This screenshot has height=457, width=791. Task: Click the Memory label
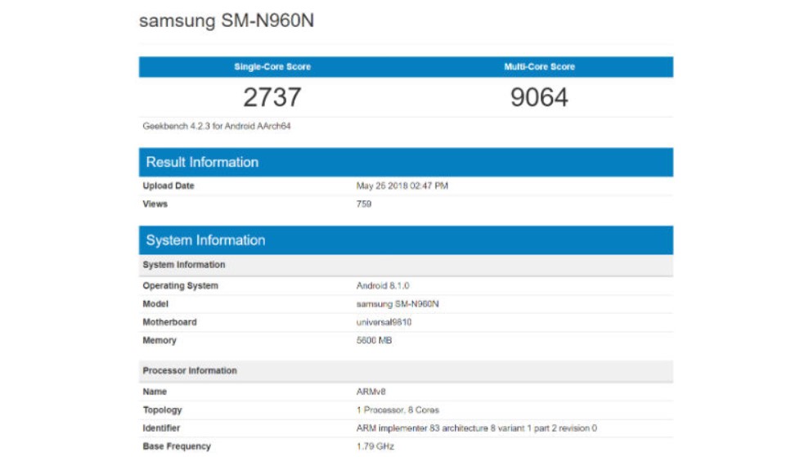click(x=160, y=340)
